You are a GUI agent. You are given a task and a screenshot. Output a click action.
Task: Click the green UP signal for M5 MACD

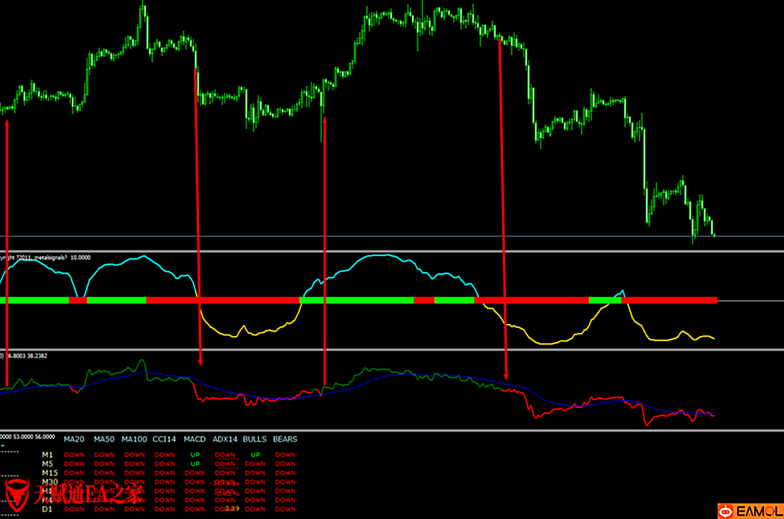coord(195,463)
